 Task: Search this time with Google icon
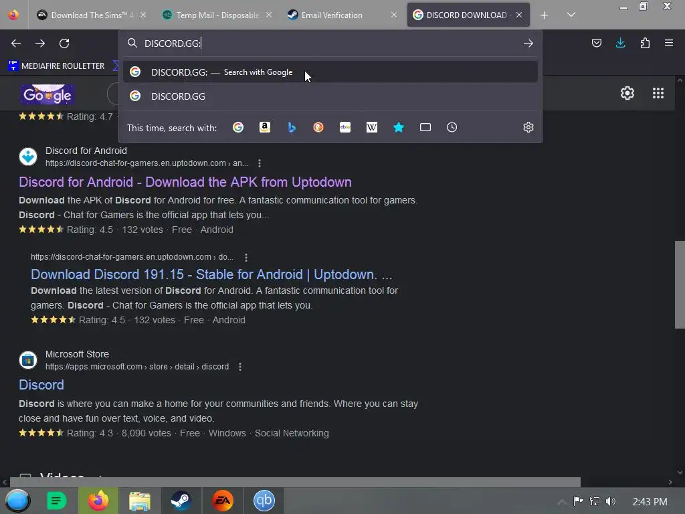point(238,127)
